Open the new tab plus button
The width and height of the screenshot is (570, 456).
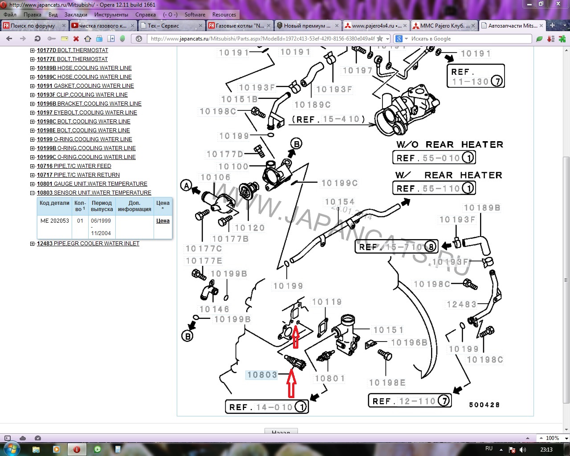(552, 25)
